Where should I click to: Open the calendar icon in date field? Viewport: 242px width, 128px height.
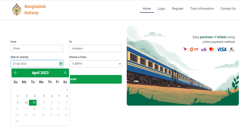pos(61,64)
